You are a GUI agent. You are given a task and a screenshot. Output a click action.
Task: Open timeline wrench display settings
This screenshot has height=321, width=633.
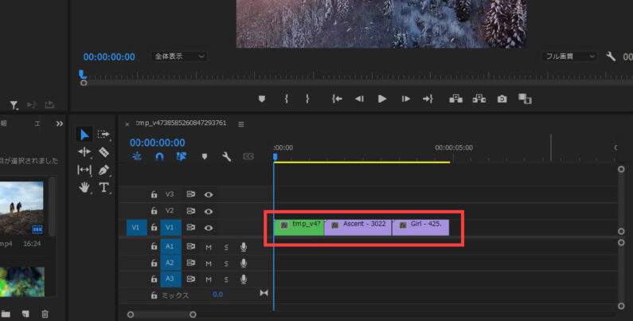[226, 157]
